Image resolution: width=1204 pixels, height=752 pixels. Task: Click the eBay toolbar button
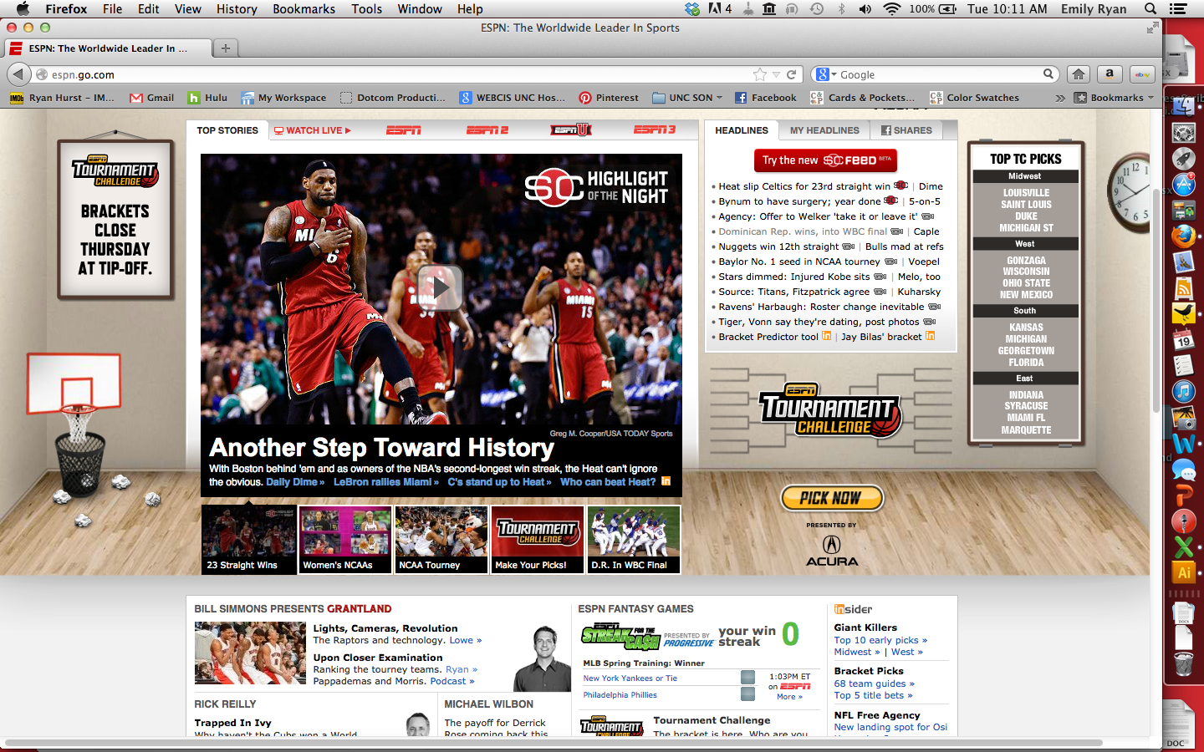point(1142,74)
